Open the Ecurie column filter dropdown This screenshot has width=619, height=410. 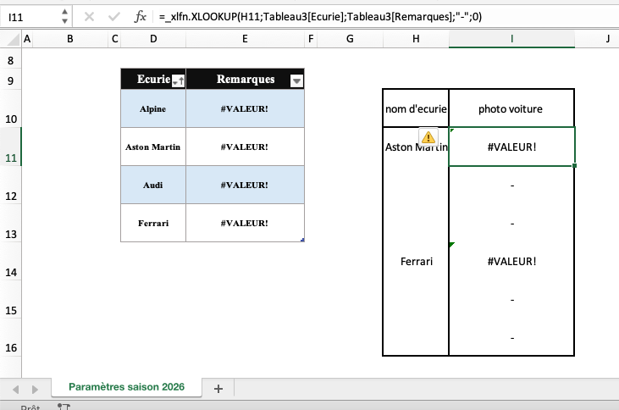pyautogui.click(x=177, y=80)
